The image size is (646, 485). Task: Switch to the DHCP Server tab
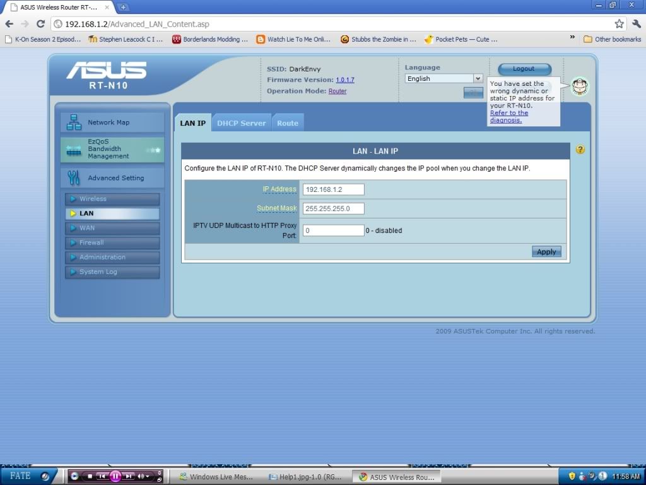(241, 123)
